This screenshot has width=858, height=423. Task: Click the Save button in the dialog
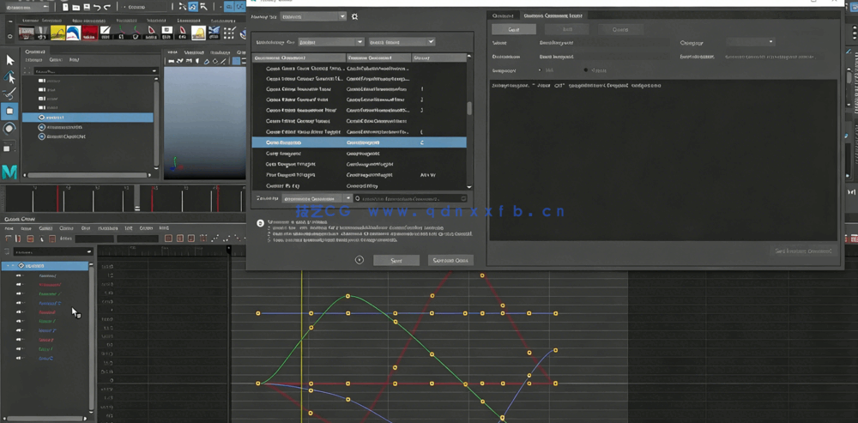396,260
